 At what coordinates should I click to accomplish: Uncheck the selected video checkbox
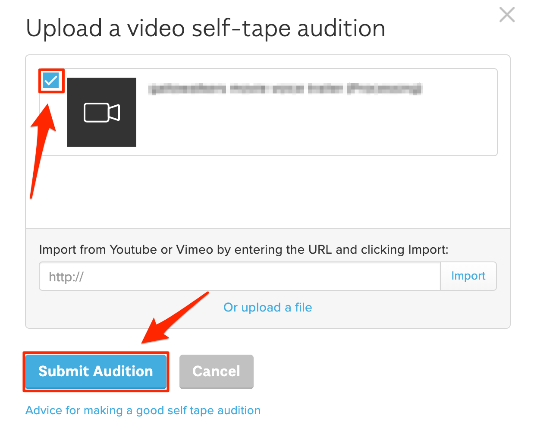coord(51,81)
